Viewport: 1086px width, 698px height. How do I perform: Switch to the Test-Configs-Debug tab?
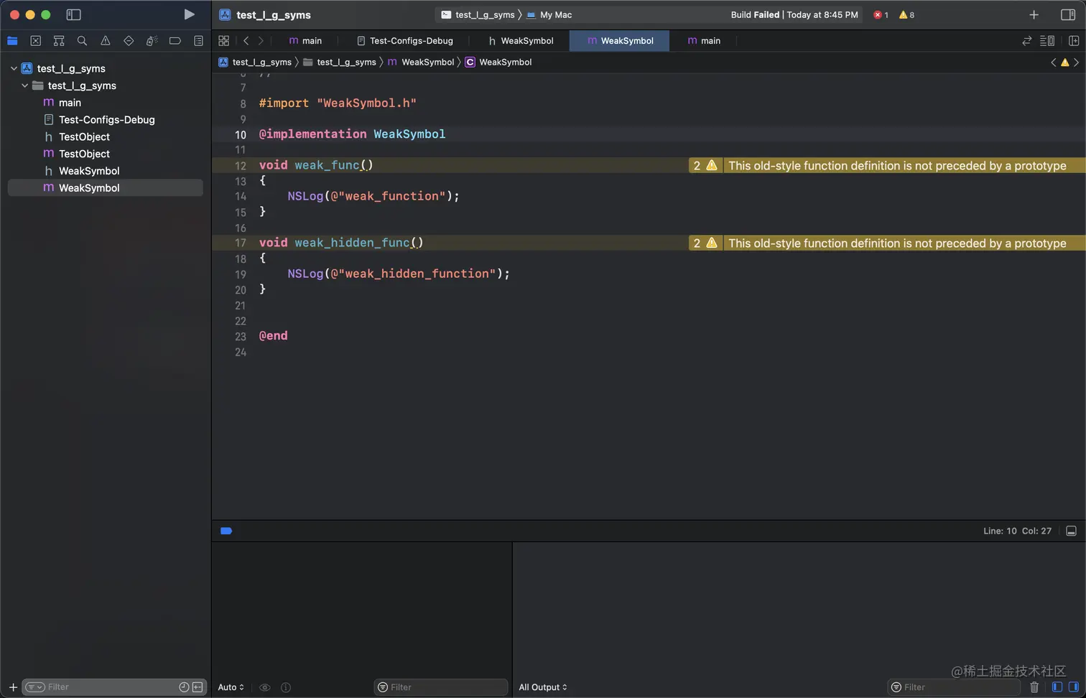404,41
